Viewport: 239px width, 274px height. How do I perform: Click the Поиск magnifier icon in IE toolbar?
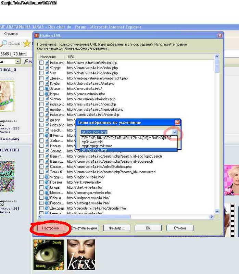(3, 43)
